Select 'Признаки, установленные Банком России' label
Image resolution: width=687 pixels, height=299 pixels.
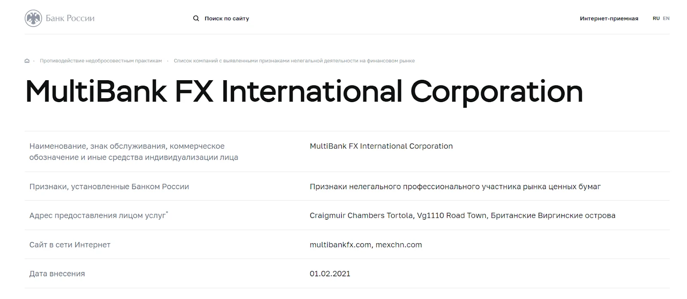point(109,187)
